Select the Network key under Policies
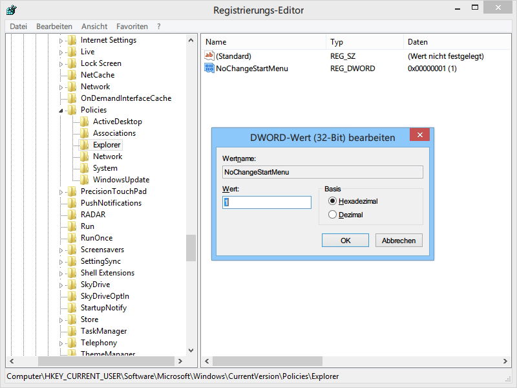This screenshot has width=517, height=388. coord(107,156)
